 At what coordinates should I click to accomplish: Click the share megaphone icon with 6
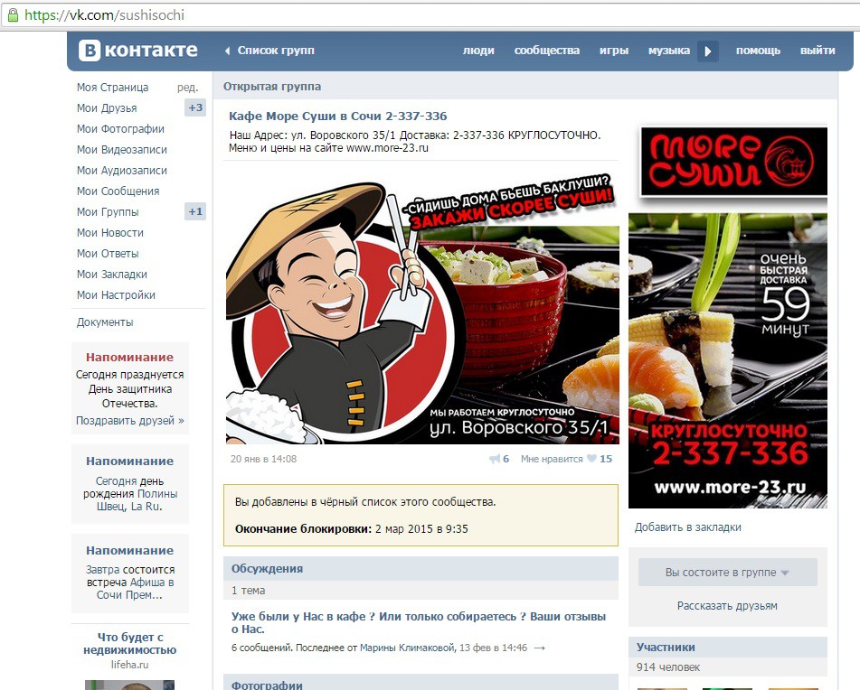tap(495, 459)
